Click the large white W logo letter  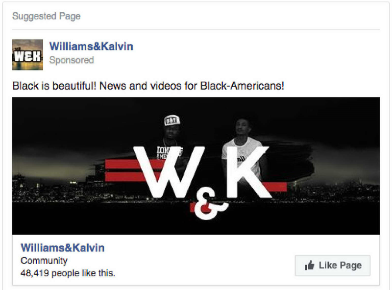(169, 172)
